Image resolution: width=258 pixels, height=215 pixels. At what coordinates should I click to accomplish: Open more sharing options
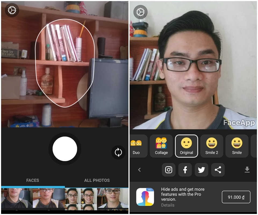click(x=217, y=170)
